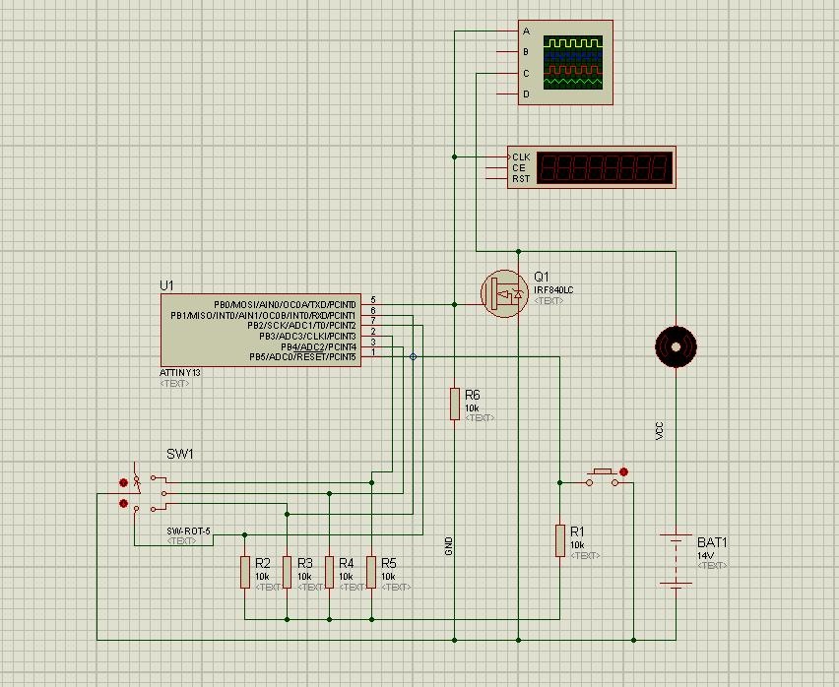This screenshot has width=839, height=687.
Task: Select the round buzzer component
Action: 676,347
